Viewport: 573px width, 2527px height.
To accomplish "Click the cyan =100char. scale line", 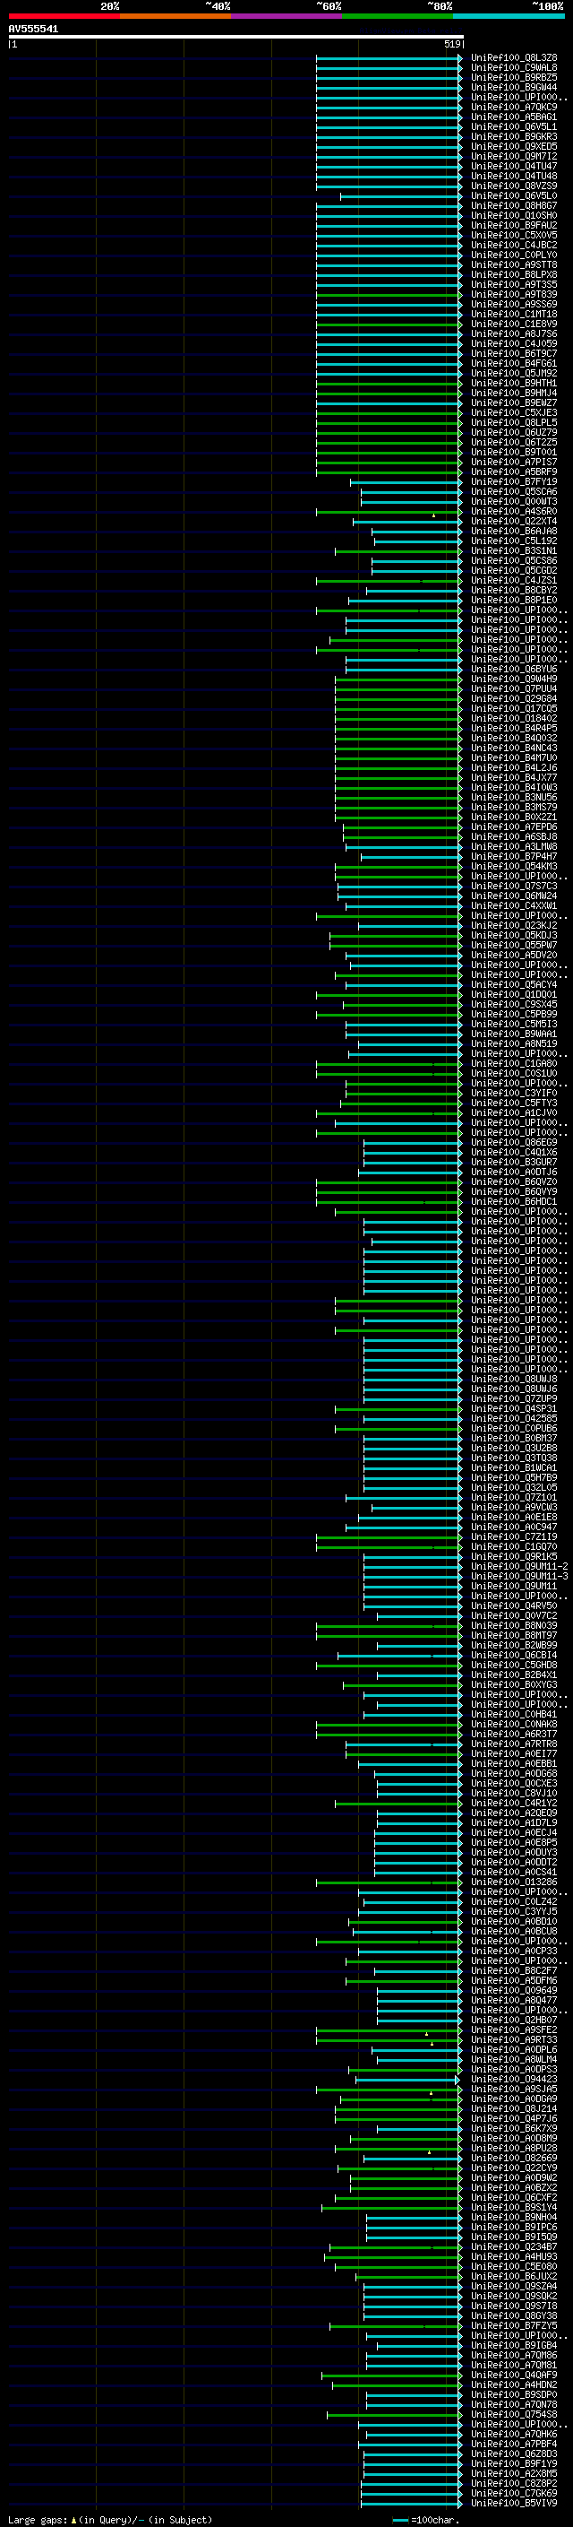I will coord(399,2520).
